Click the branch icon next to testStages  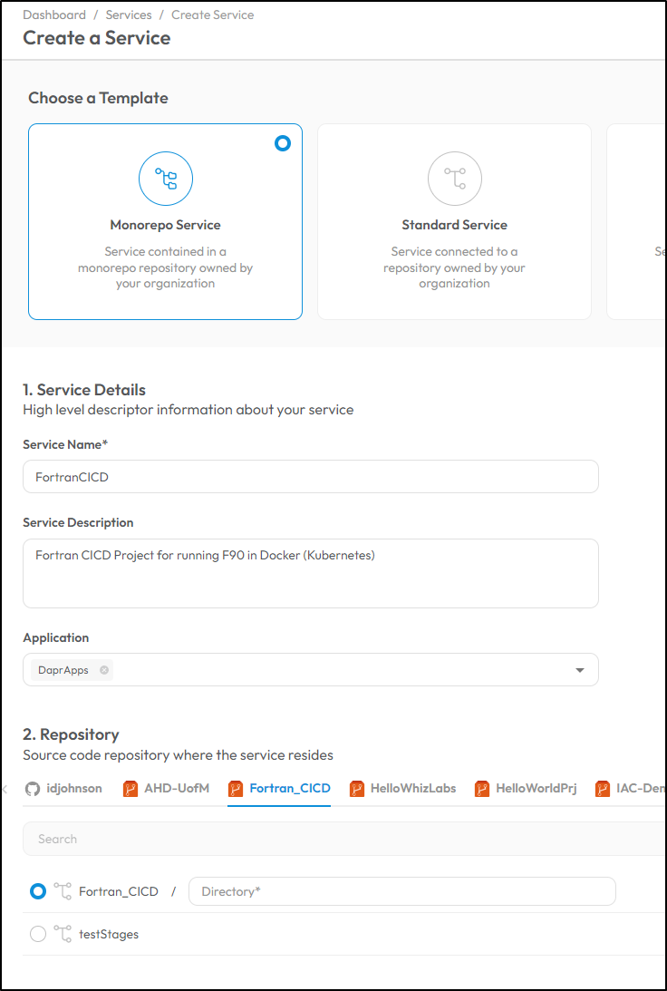tap(63, 934)
